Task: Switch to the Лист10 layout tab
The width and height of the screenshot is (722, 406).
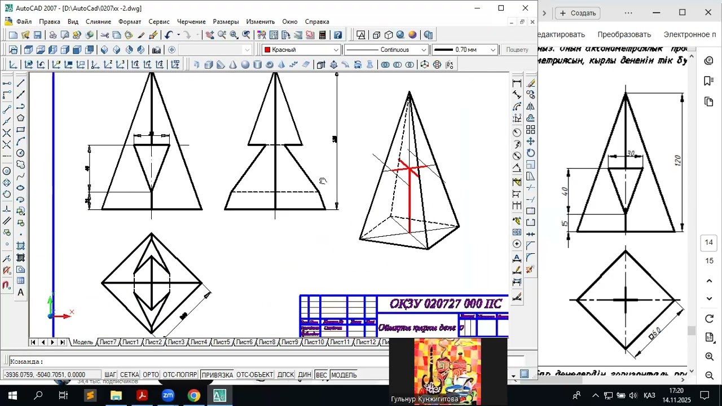Action: [314, 342]
